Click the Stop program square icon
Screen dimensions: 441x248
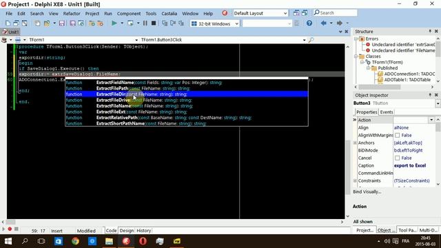pos(154,23)
